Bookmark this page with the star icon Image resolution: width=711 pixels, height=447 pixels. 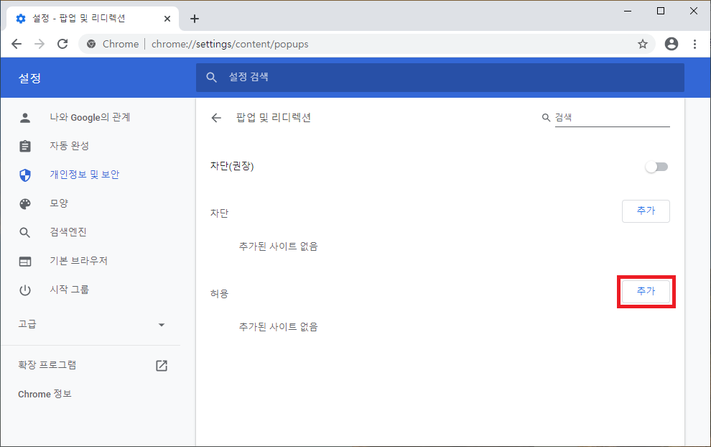click(643, 44)
